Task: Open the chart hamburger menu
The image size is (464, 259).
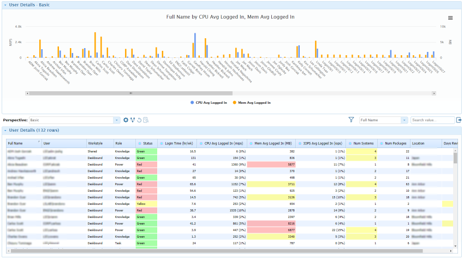Action: (x=450, y=18)
